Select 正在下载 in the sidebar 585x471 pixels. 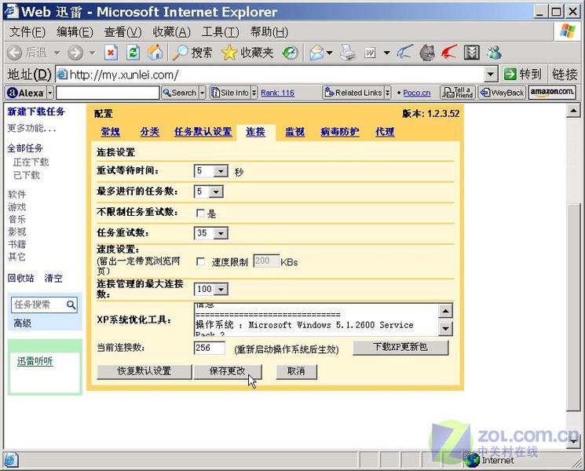tap(31, 162)
